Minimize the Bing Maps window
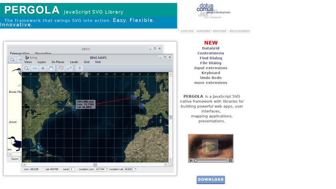The image size is (336, 189). pos(160,57)
